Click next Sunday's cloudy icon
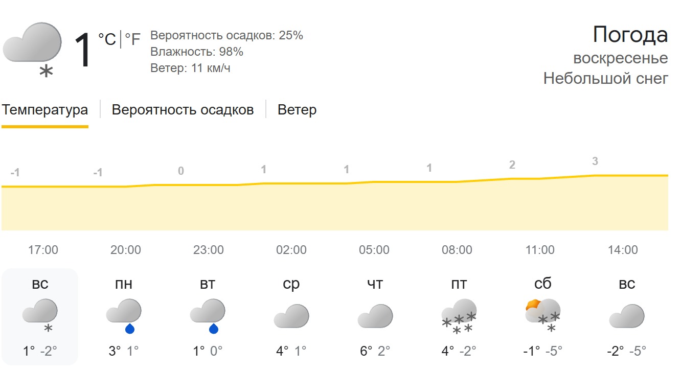The height and width of the screenshot is (371, 681). (627, 315)
